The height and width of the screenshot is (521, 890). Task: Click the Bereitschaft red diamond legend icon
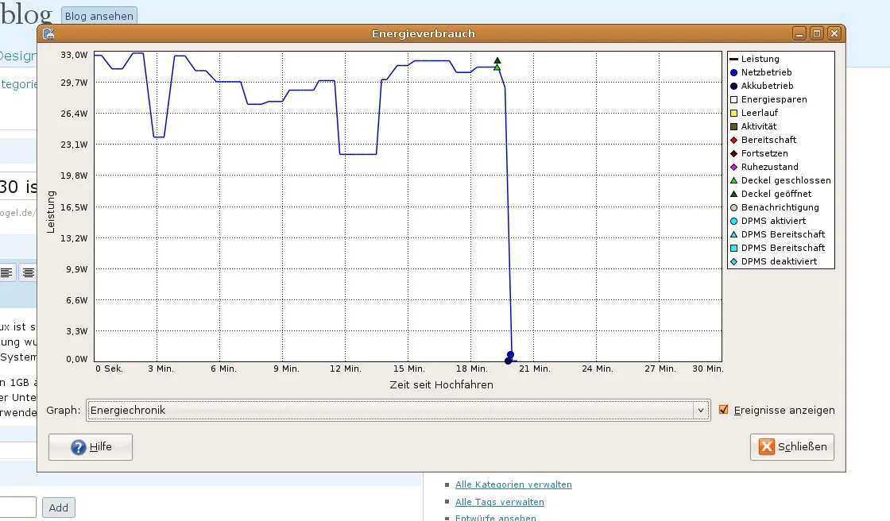pyautogui.click(x=734, y=140)
